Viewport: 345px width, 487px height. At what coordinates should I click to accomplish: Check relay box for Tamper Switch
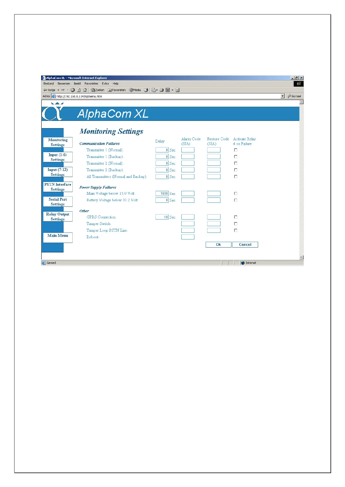click(x=236, y=224)
